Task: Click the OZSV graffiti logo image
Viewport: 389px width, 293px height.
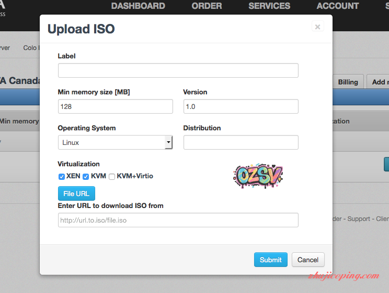Action: pos(258,176)
